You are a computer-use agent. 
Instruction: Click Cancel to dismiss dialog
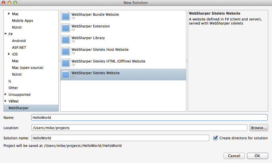tap(234, 156)
